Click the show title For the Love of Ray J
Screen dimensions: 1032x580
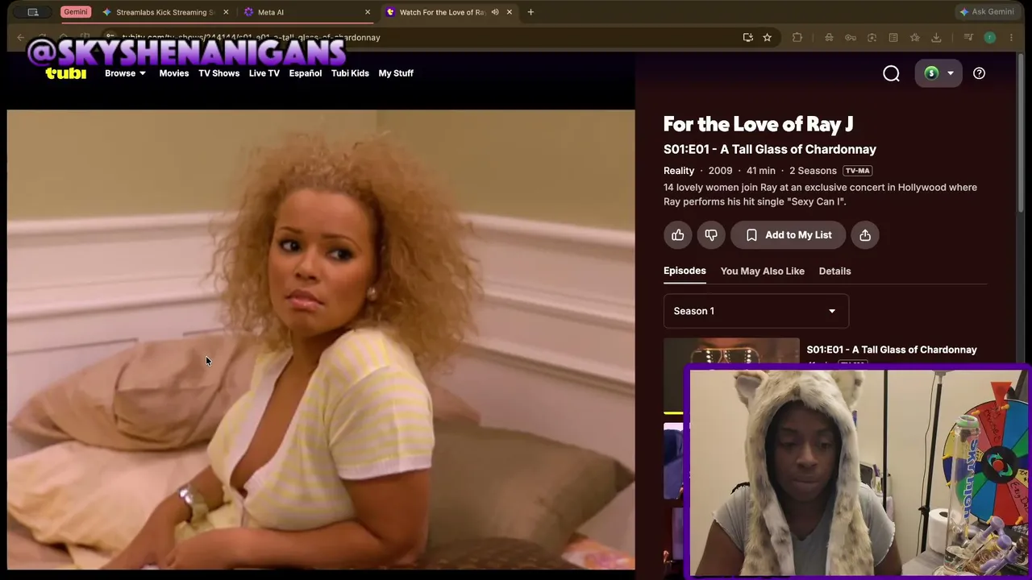pos(758,124)
